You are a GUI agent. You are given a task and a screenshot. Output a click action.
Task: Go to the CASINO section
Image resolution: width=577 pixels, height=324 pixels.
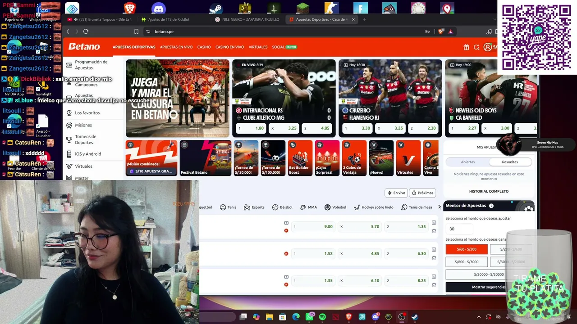(204, 47)
